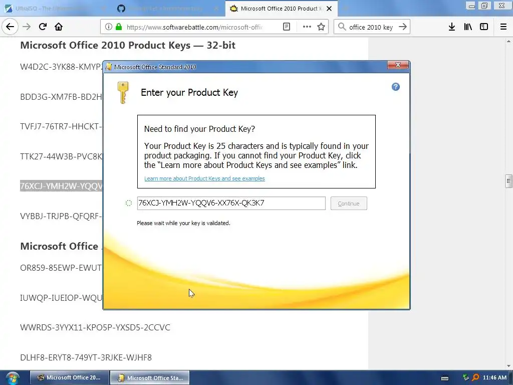This screenshot has width=513, height=385.
Task: Close the Microsoft Office 2010 Product Keys tab
Action: (329, 9)
